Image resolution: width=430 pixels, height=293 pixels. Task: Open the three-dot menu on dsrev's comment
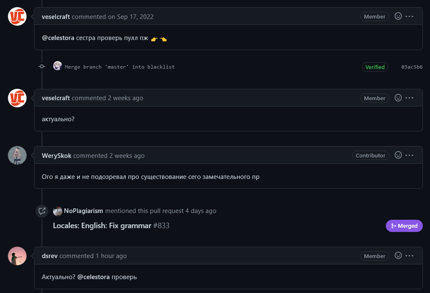409,256
